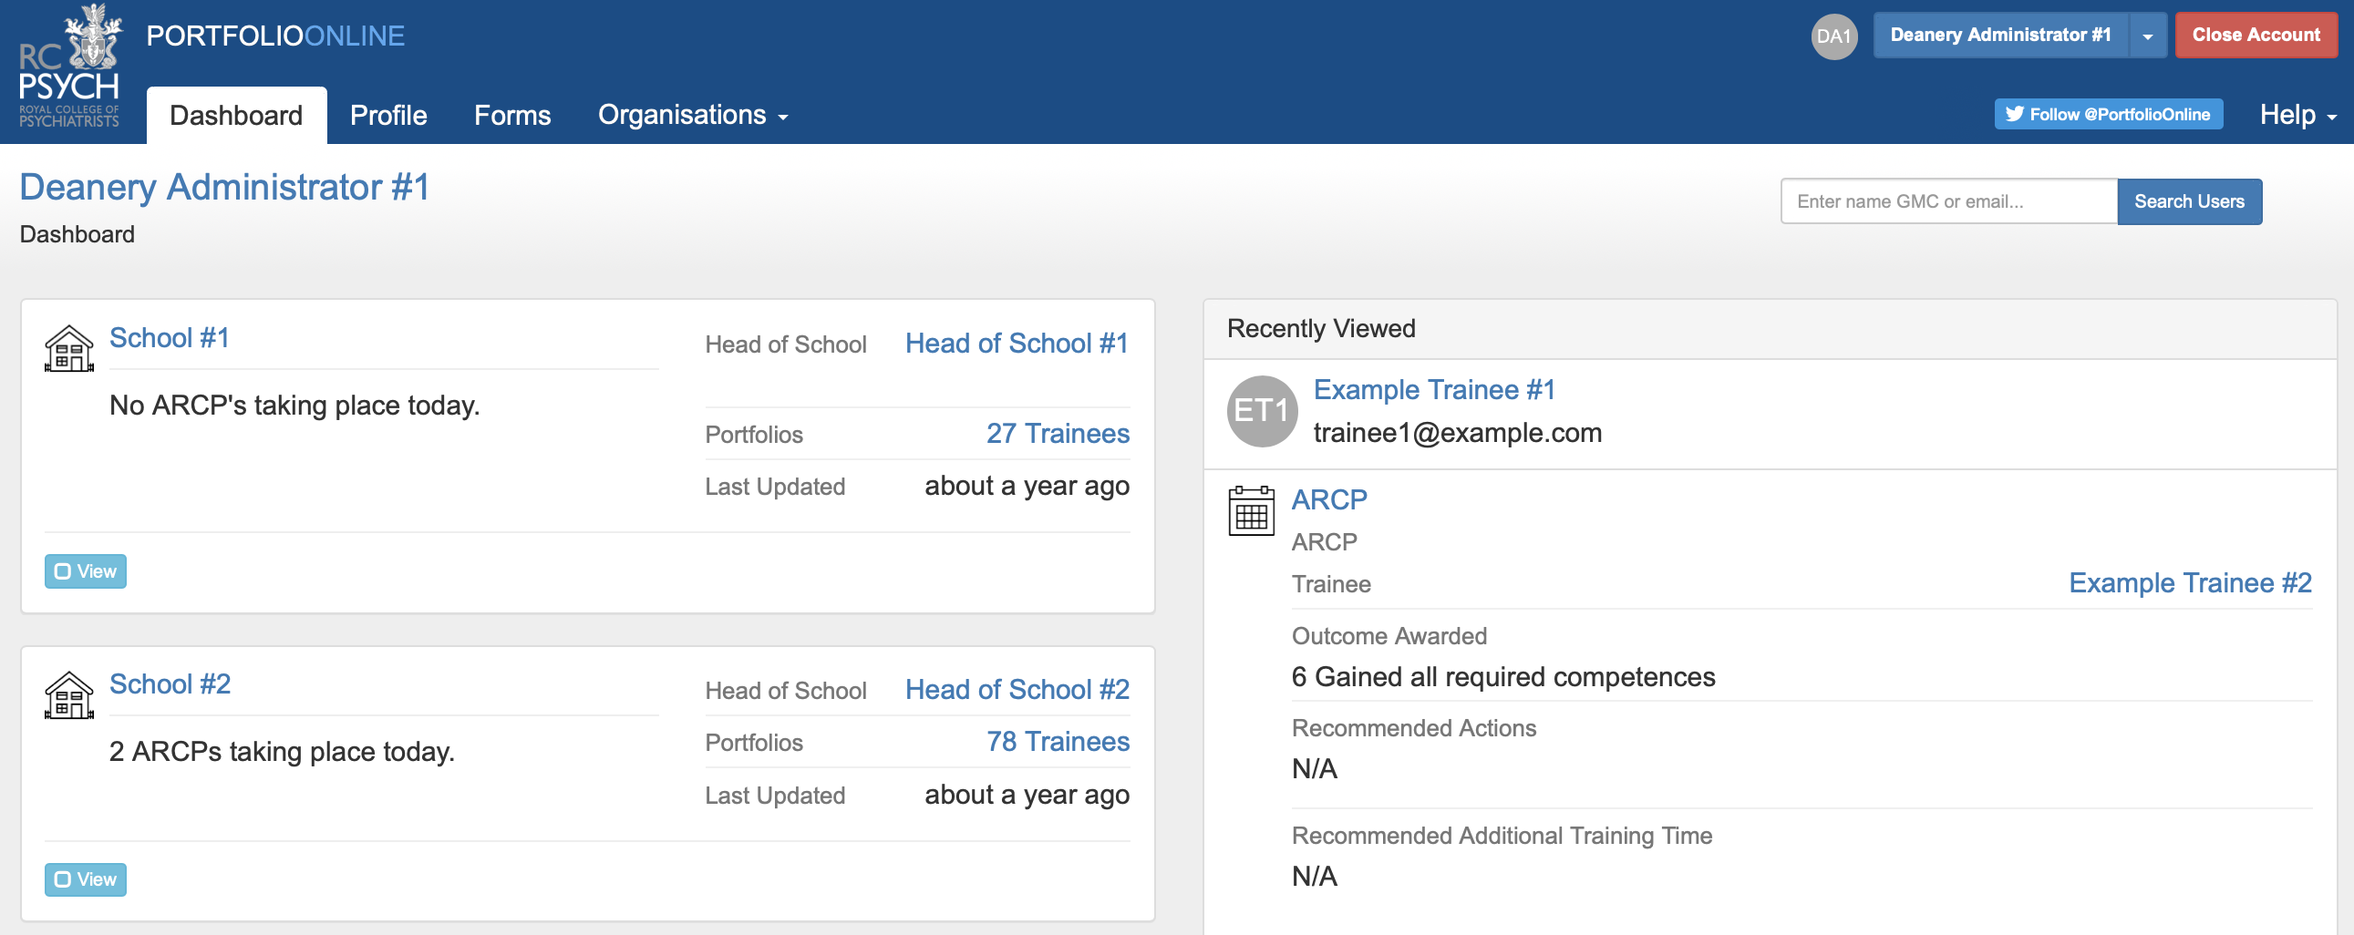Open the Organisations dropdown menu
Viewport: 2354px width, 935px height.
(x=692, y=115)
